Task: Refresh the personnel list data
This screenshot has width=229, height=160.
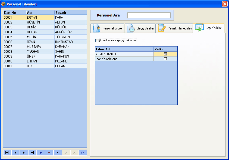Action: (83, 153)
